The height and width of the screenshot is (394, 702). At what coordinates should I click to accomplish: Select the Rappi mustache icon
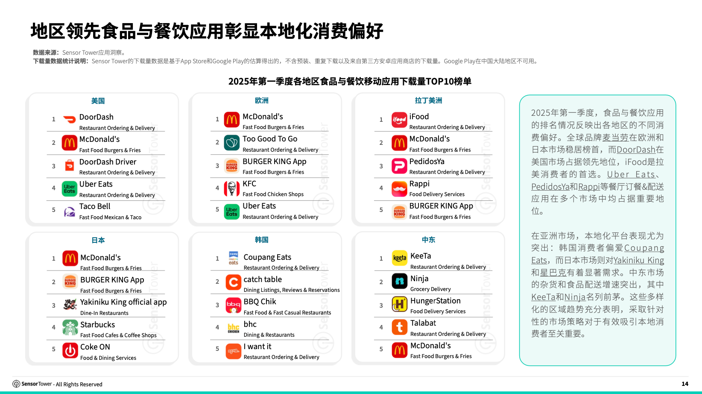(399, 189)
